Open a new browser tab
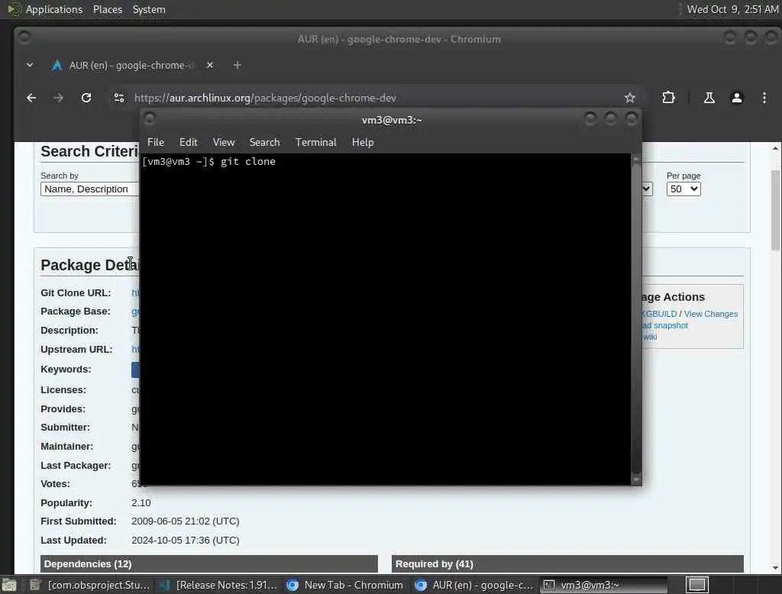Screen dimensions: 782x594 [x=238, y=65]
